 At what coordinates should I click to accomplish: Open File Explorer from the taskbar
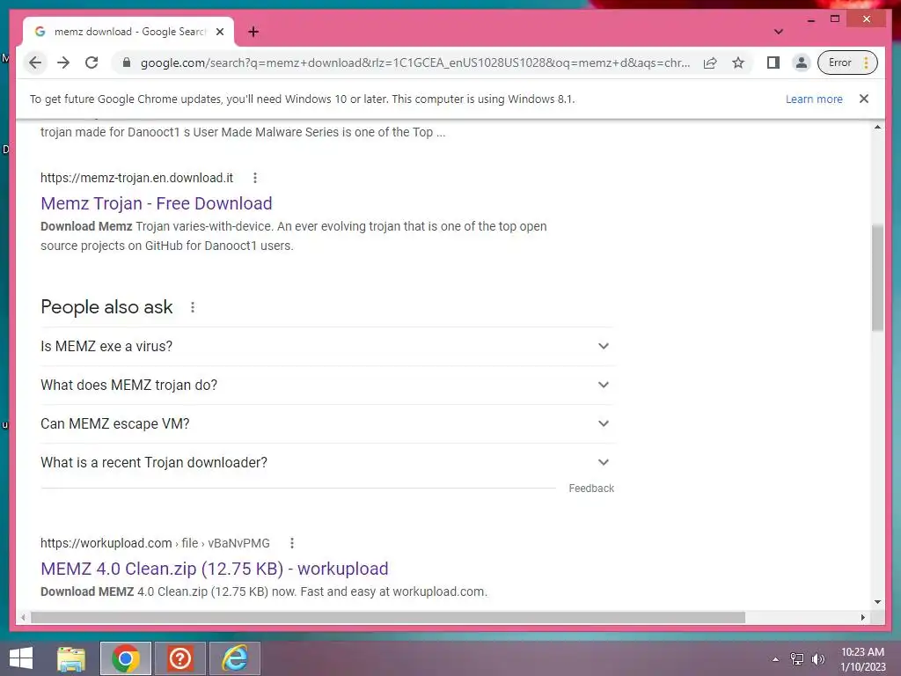tap(71, 658)
